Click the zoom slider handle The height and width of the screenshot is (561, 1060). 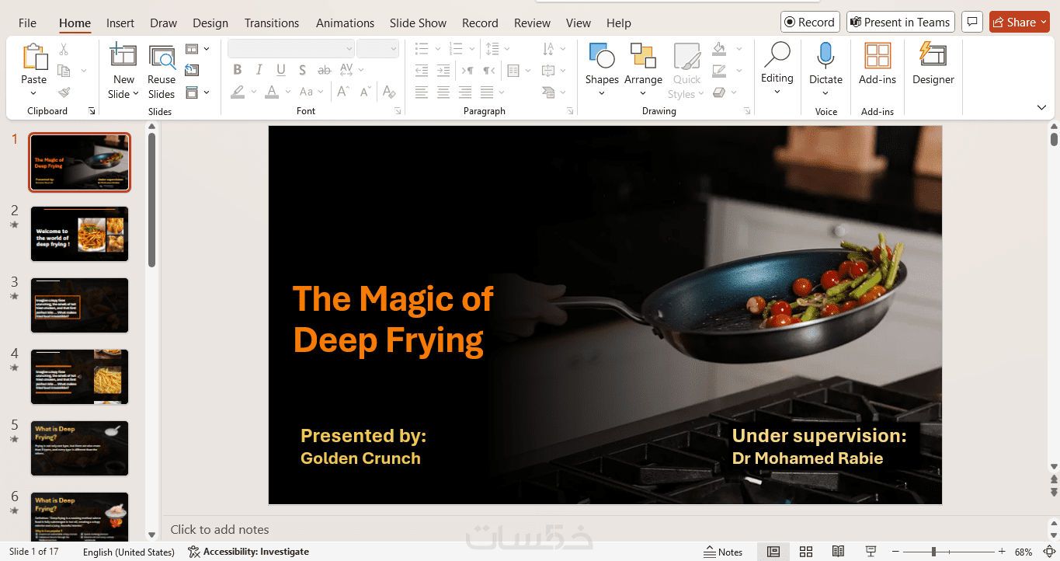933,552
